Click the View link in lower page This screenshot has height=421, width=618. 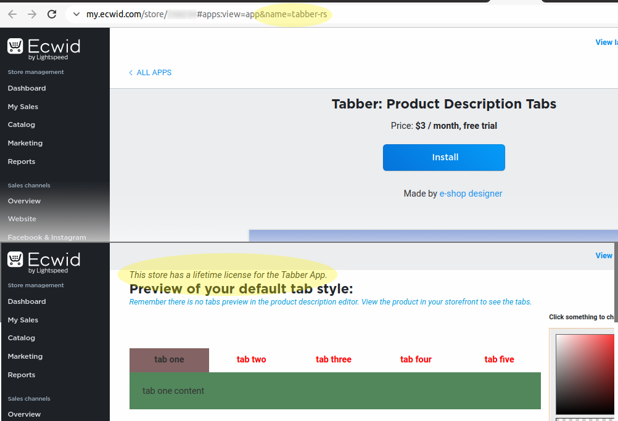[604, 256]
